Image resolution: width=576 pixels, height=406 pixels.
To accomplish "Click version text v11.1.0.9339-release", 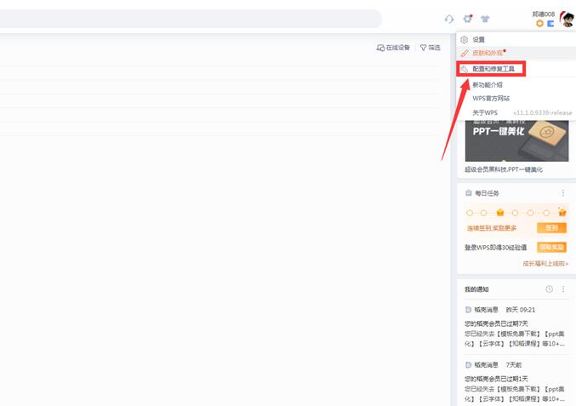I will [x=542, y=113].
